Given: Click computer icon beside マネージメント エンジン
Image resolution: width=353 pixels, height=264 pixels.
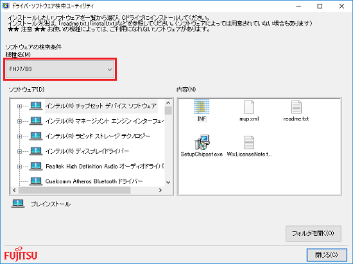Looking at the screenshot, I should tap(36, 121).
